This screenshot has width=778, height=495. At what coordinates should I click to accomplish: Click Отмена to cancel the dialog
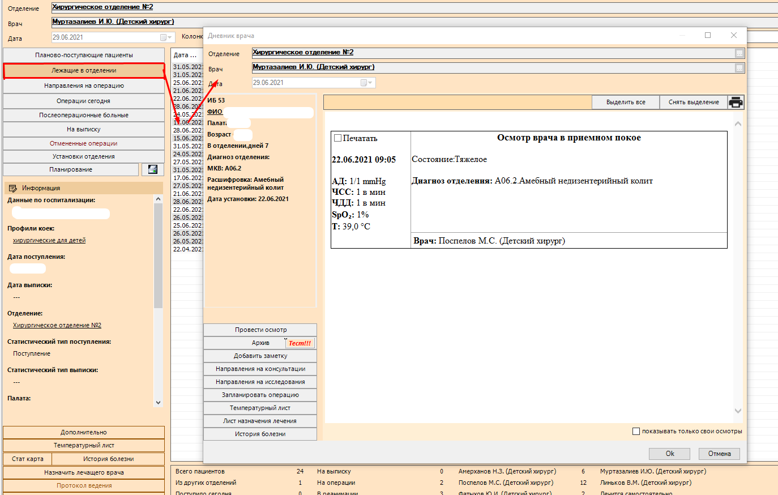(719, 454)
